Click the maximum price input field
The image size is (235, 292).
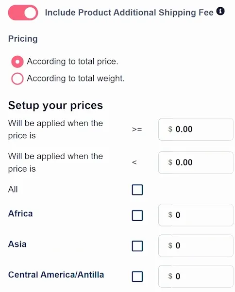coord(196,162)
